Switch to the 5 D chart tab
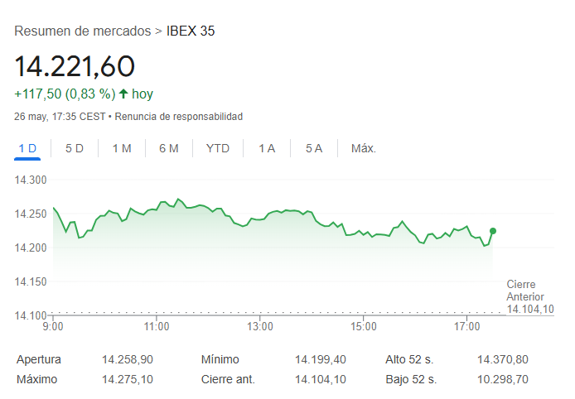 point(75,149)
